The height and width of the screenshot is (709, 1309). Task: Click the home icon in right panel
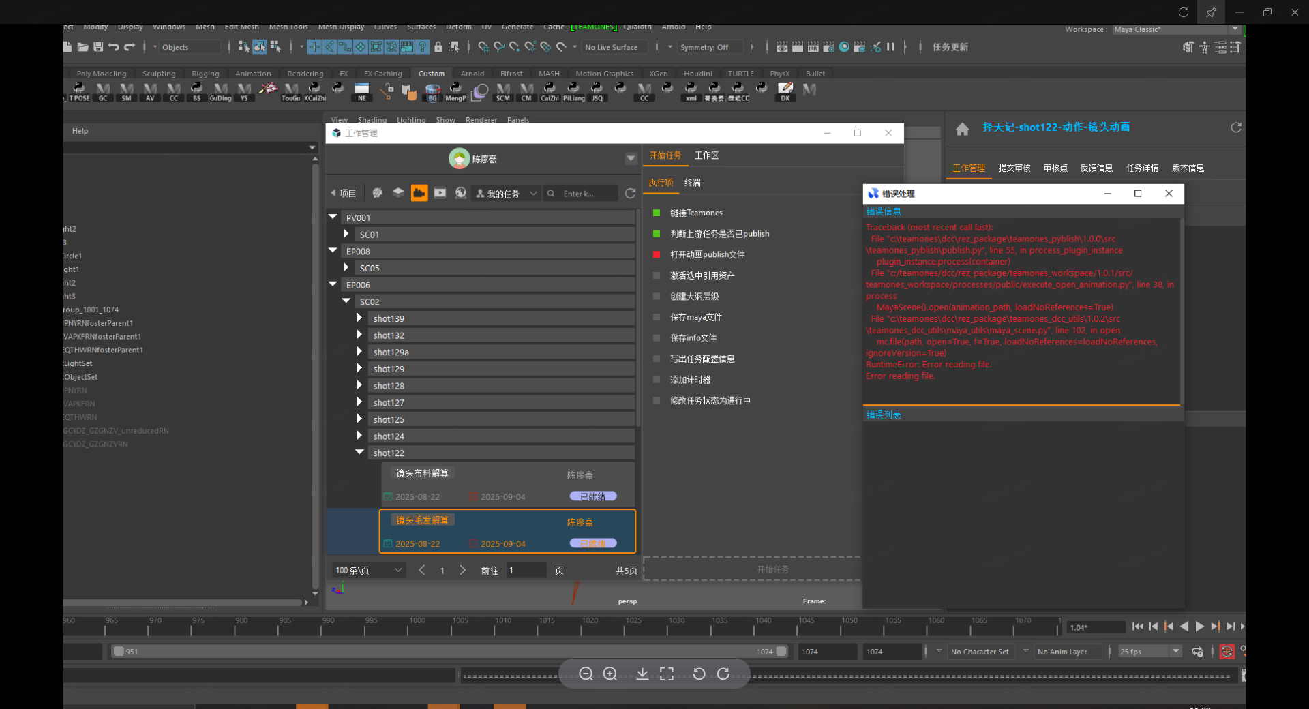[962, 129]
